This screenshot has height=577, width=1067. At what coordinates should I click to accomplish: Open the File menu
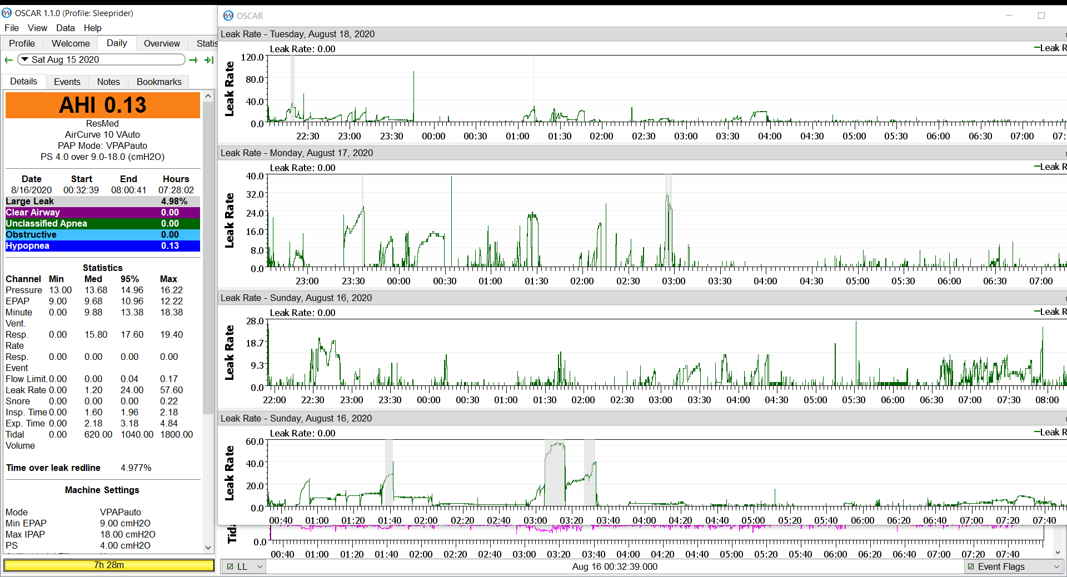point(12,28)
